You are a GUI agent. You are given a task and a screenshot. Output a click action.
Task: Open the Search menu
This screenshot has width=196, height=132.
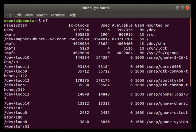tap(42, 15)
